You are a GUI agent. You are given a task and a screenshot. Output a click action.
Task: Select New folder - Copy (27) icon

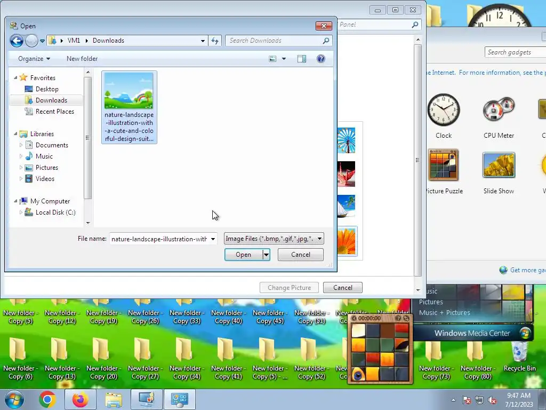pos(145,359)
